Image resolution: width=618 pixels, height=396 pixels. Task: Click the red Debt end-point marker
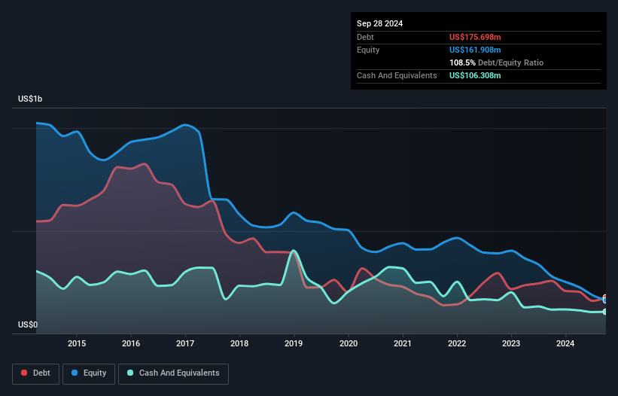tap(605, 297)
